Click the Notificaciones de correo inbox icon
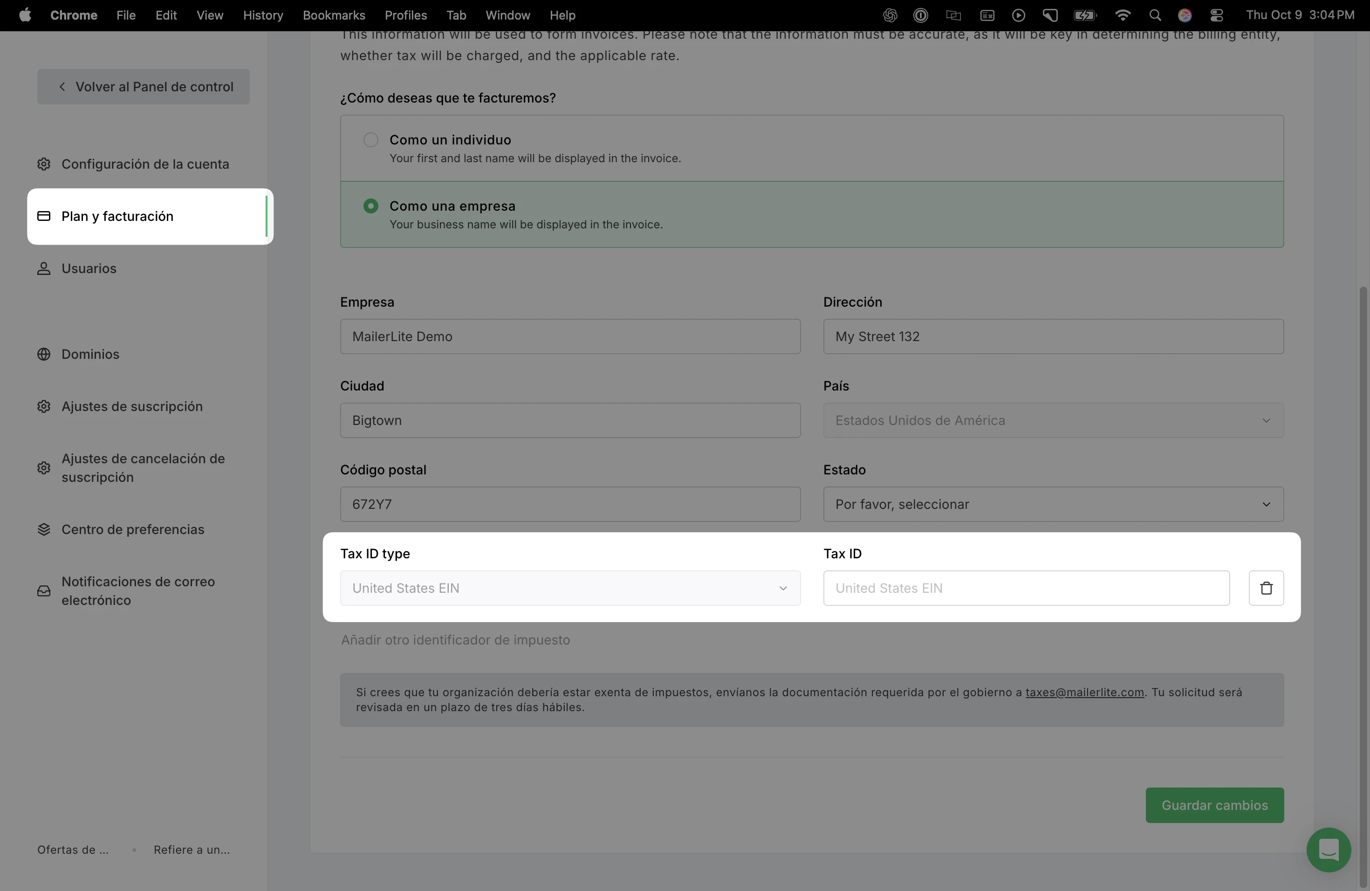The image size is (1370, 891). click(44, 590)
